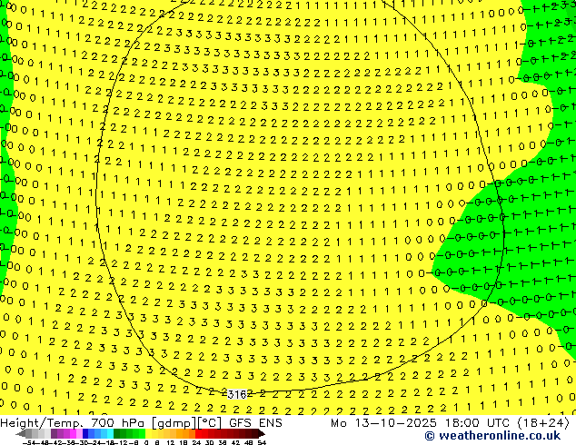Click the yellow swatch in temperature legend

coord(149,434)
